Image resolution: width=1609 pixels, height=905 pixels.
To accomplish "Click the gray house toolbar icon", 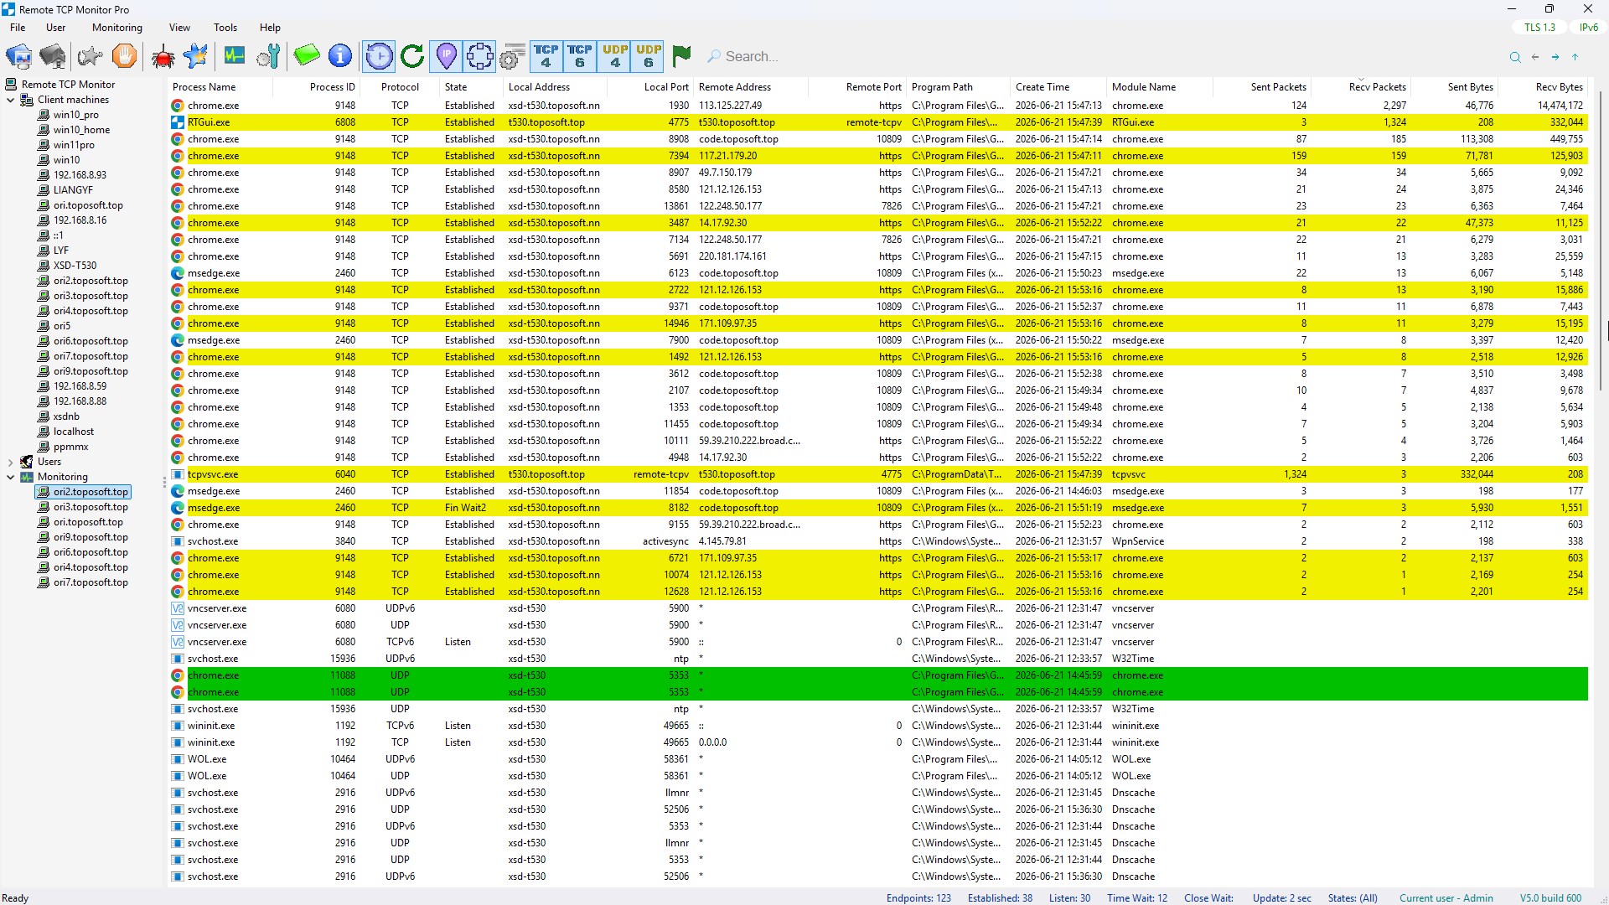I will click(53, 56).
